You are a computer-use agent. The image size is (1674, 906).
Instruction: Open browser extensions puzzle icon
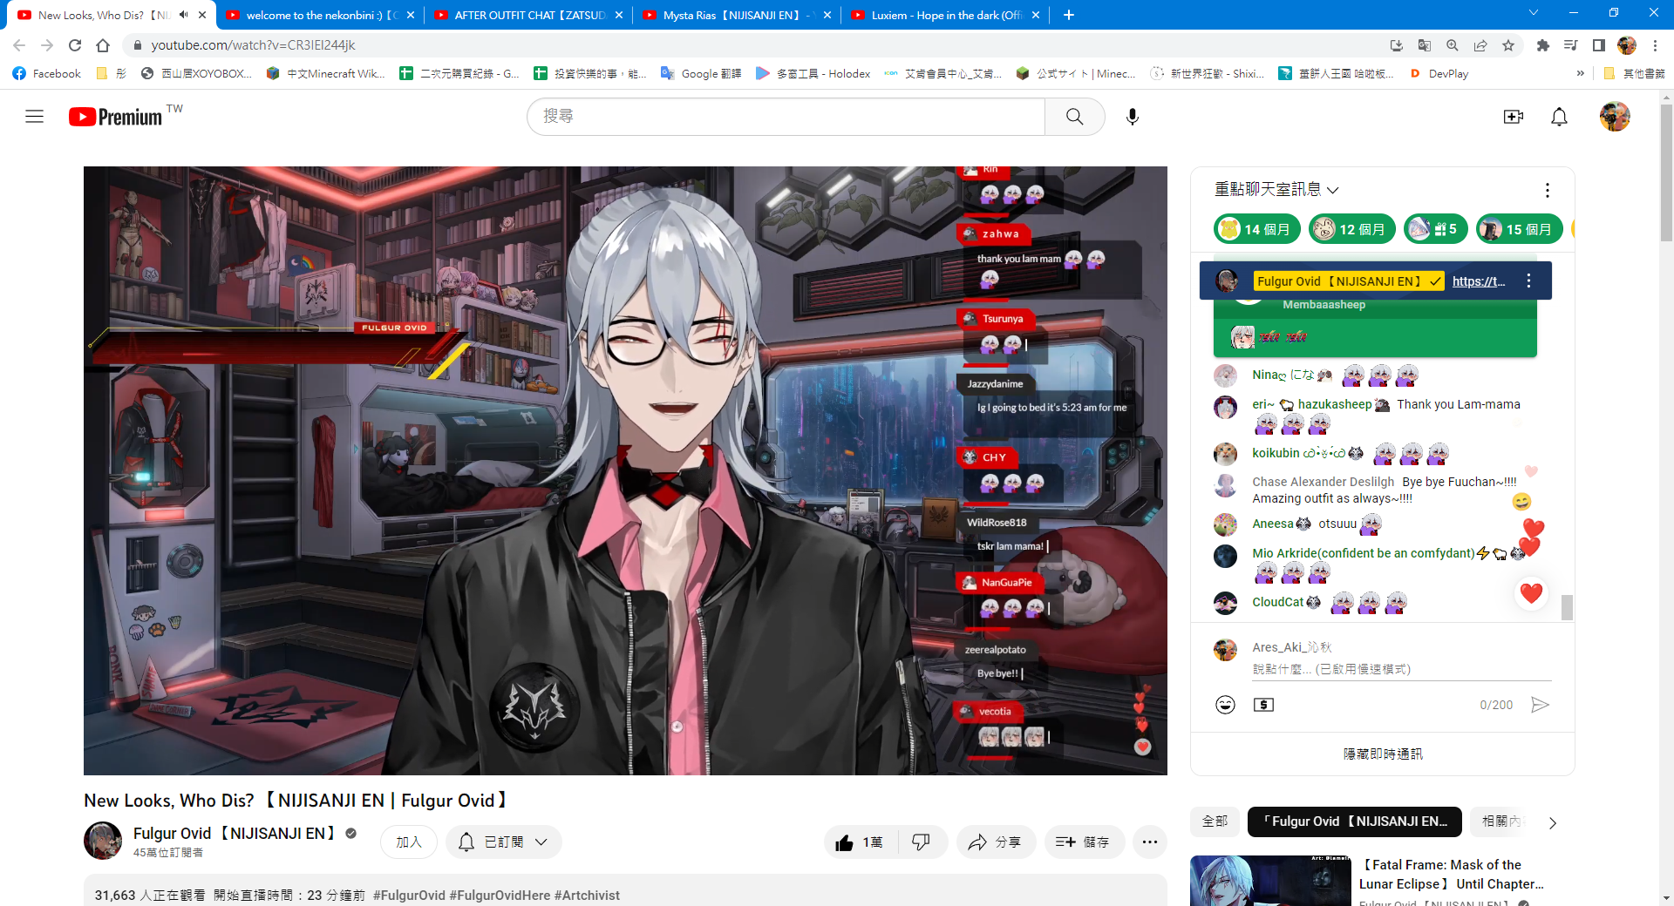click(x=1542, y=45)
